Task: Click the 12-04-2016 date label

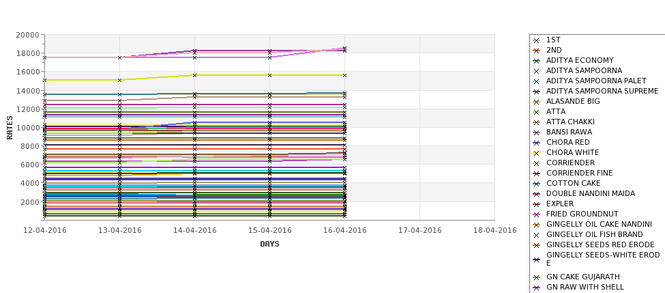Action: click(x=45, y=231)
